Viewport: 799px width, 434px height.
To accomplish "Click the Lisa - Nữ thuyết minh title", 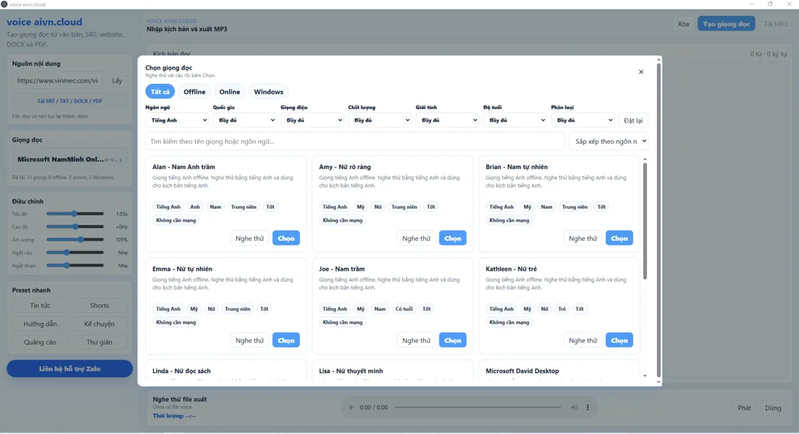I will 351,371.
